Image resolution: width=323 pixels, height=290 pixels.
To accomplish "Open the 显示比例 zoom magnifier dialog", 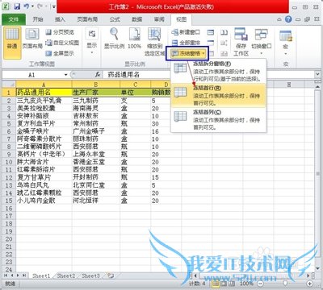I will (x=115, y=39).
